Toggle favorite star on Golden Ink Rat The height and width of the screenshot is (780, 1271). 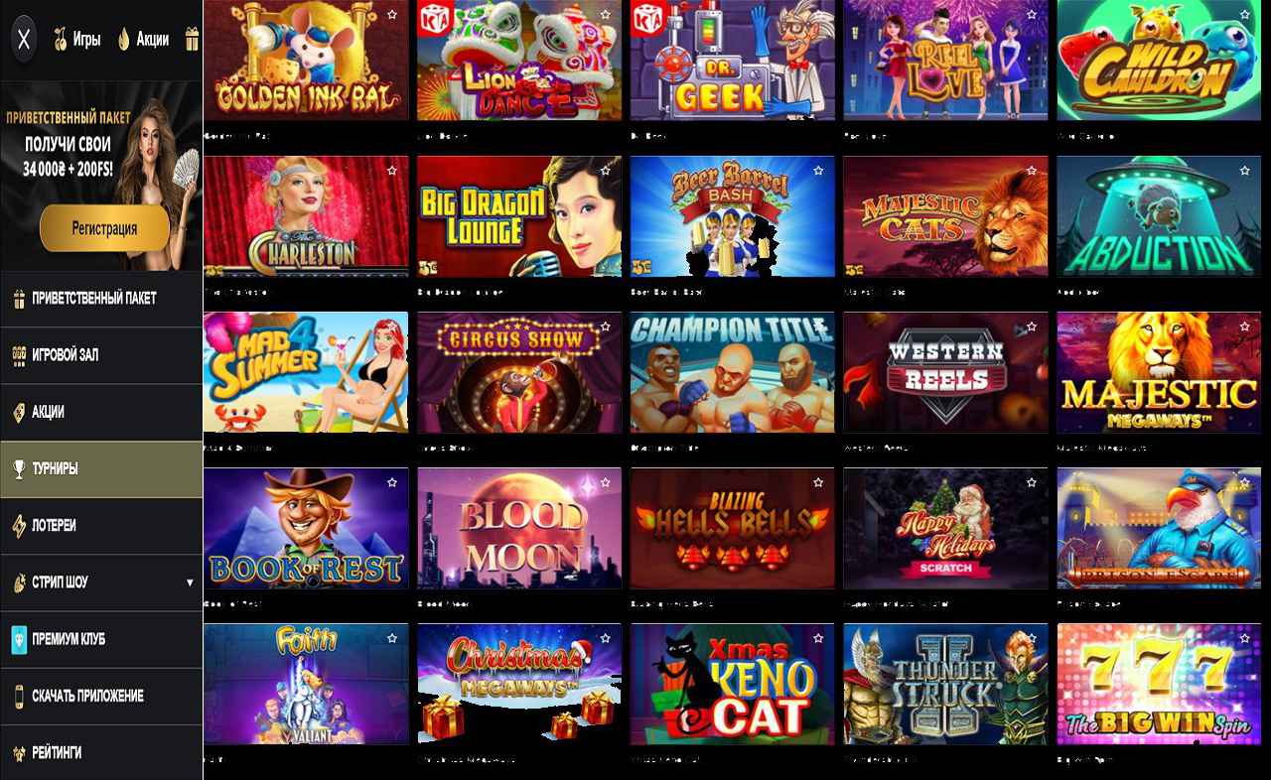coord(392,14)
